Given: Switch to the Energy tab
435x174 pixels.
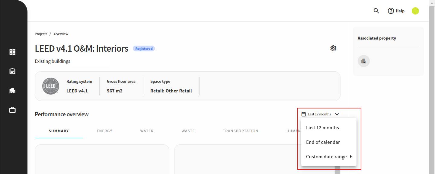Looking at the screenshot, I should (104, 131).
